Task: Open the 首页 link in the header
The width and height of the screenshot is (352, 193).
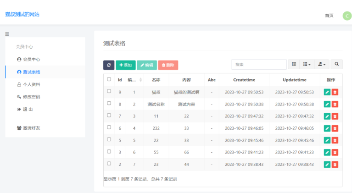Action: 330,16
